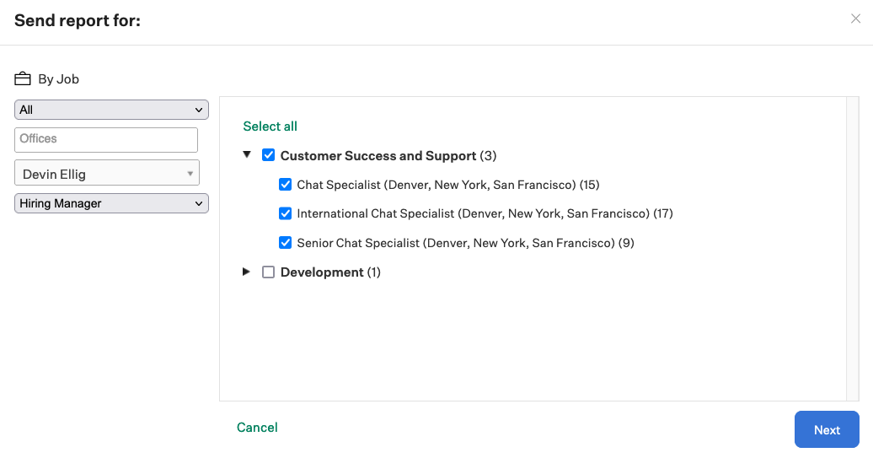Expand the Development department group

pos(246,272)
